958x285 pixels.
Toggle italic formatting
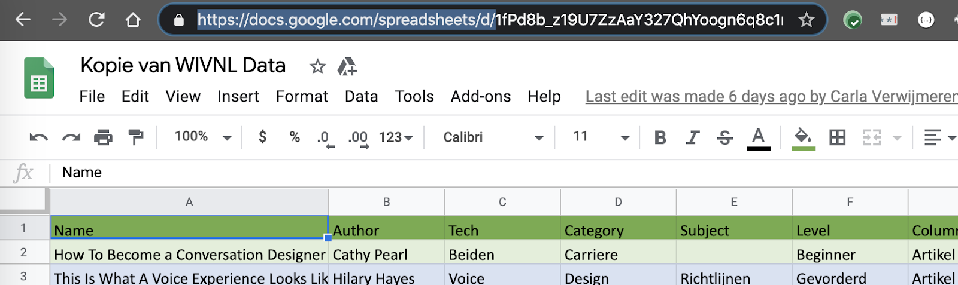[692, 138]
